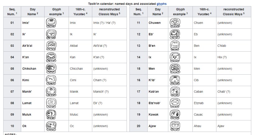Click the Chuwen glyph image
This screenshot has width=255, height=135.
(x=175, y=23)
